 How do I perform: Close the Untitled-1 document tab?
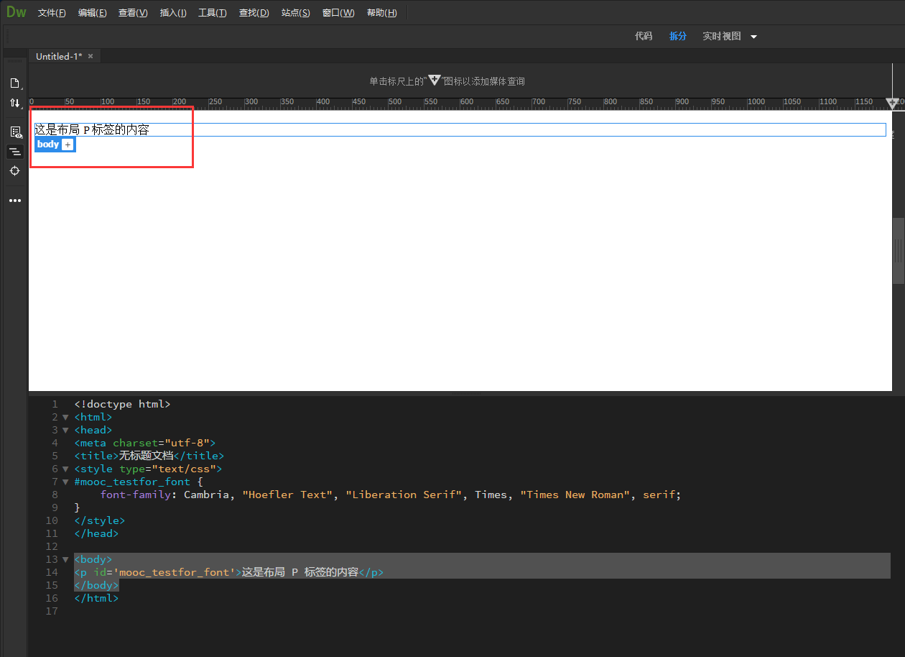click(x=90, y=56)
